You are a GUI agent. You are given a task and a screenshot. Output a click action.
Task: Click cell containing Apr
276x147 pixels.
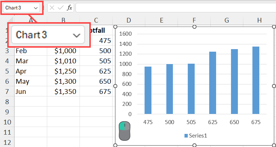tap(31, 71)
